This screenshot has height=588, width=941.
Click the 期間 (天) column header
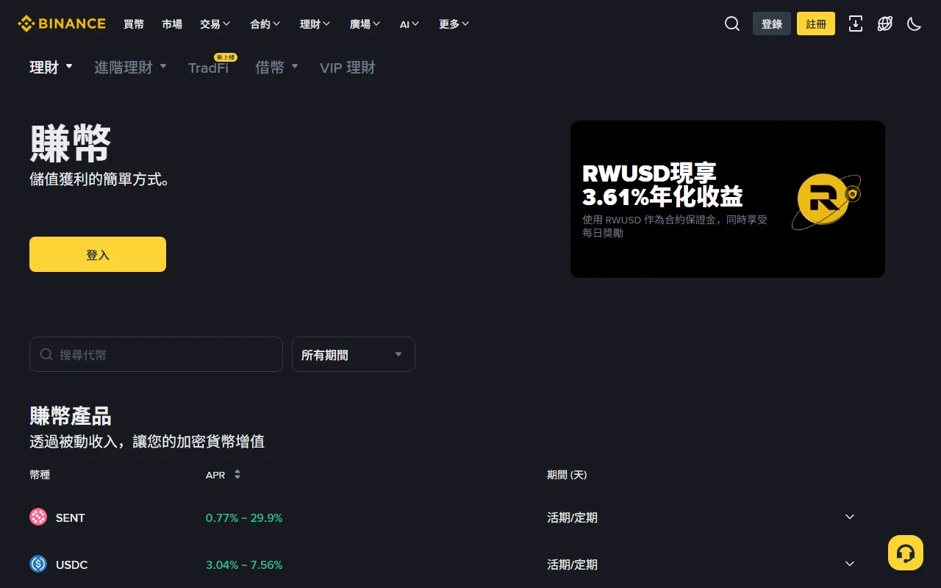click(567, 475)
